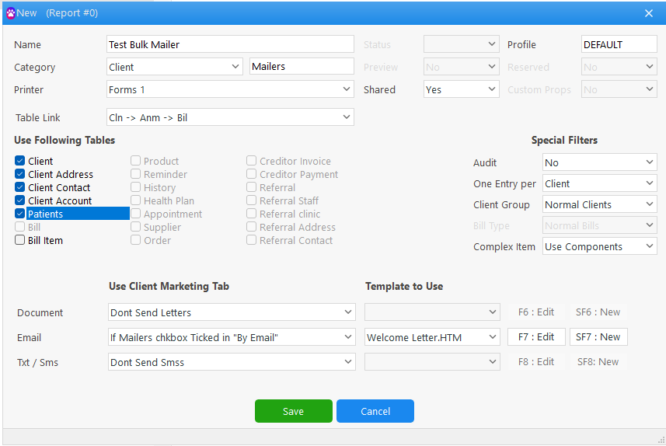Viewport: 666px width, 446px height.
Task: Uncheck the Patients table checkbox
Action: tap(20, 214)
